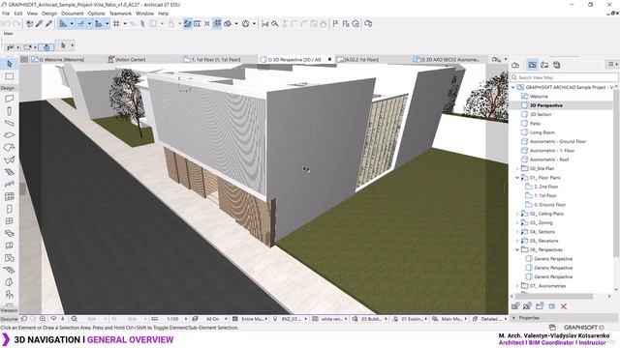Click Zoom In magnifier in bottom bar
This screenshot has height=348, width=620.
pyautogui.click(x=43, y=319)
